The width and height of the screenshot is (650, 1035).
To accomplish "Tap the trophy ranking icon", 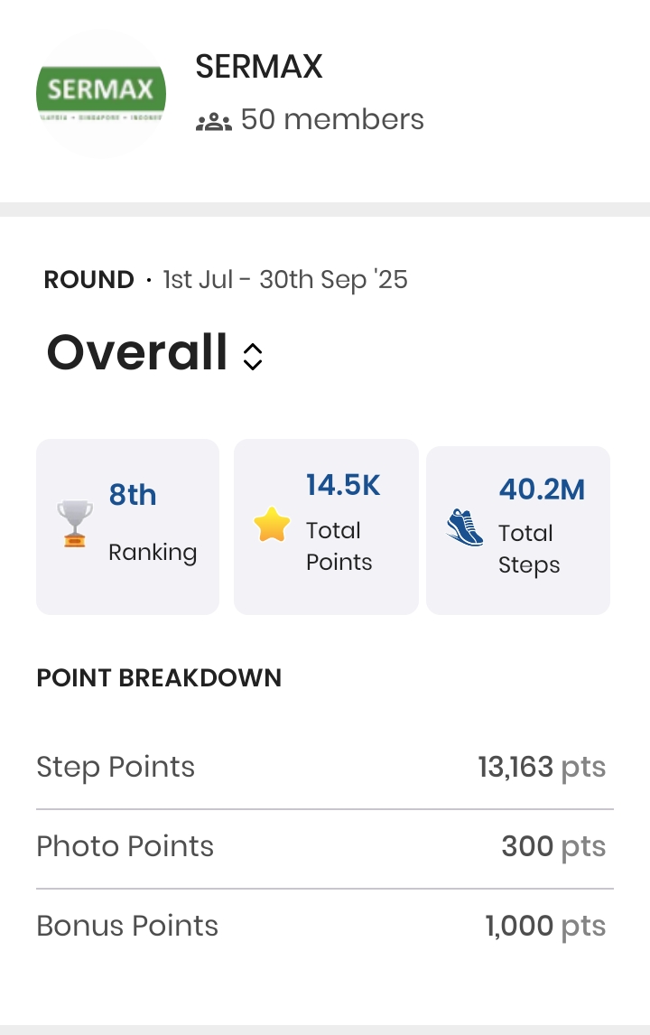I will [75, 523].
